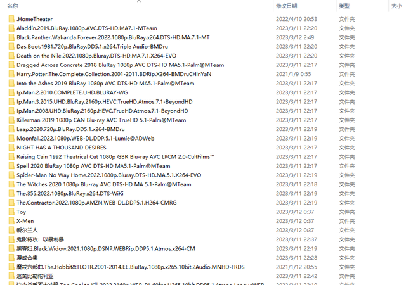Select Harry.Potter.The.Complete.Collection folder name
The image size is (406, 285).
[114, 74]
